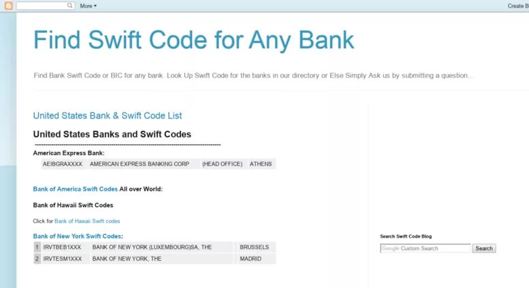Select the AEIBGRAXXXX swift code cell
529x288 pixels.
pos(62,164)
